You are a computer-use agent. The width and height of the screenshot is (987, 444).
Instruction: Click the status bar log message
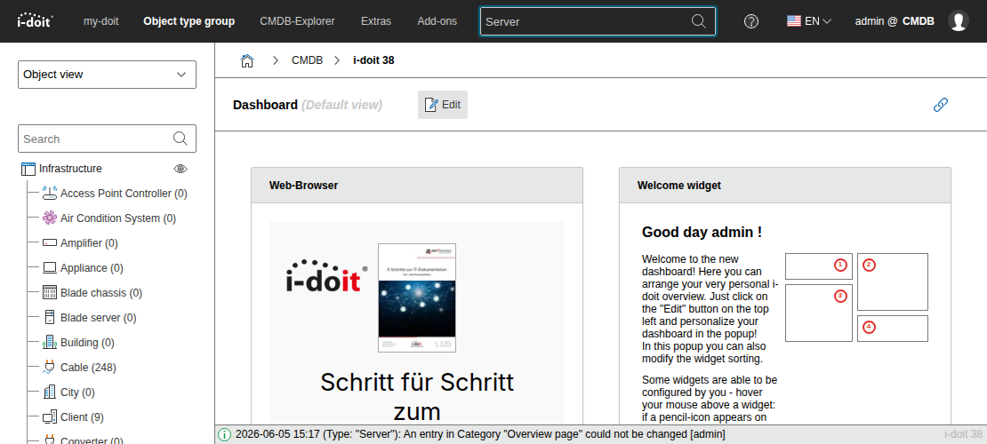click(x=480, y=434)
